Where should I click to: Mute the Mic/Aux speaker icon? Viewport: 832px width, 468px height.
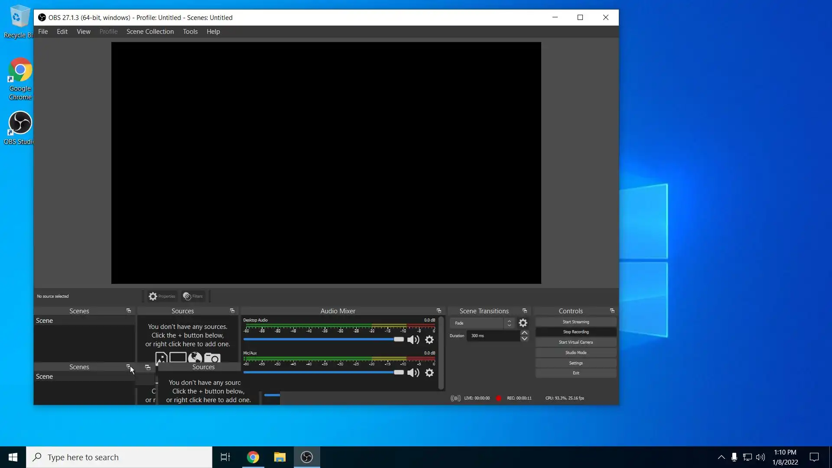coord(413,373)
